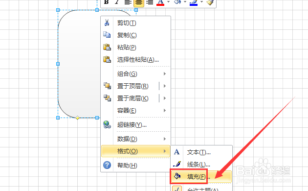The image size is (308, 191).
Task: Toggle the allow-themes checkmark in submenu
Action: tap(177, 188)
